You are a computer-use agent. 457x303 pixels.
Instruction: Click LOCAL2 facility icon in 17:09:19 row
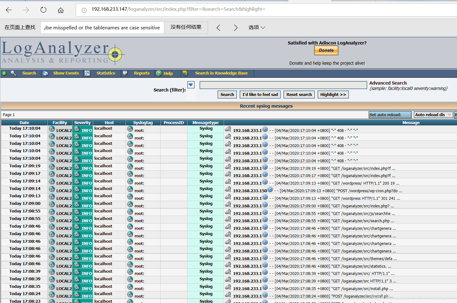pyautogui.click(x=52, y=167)
